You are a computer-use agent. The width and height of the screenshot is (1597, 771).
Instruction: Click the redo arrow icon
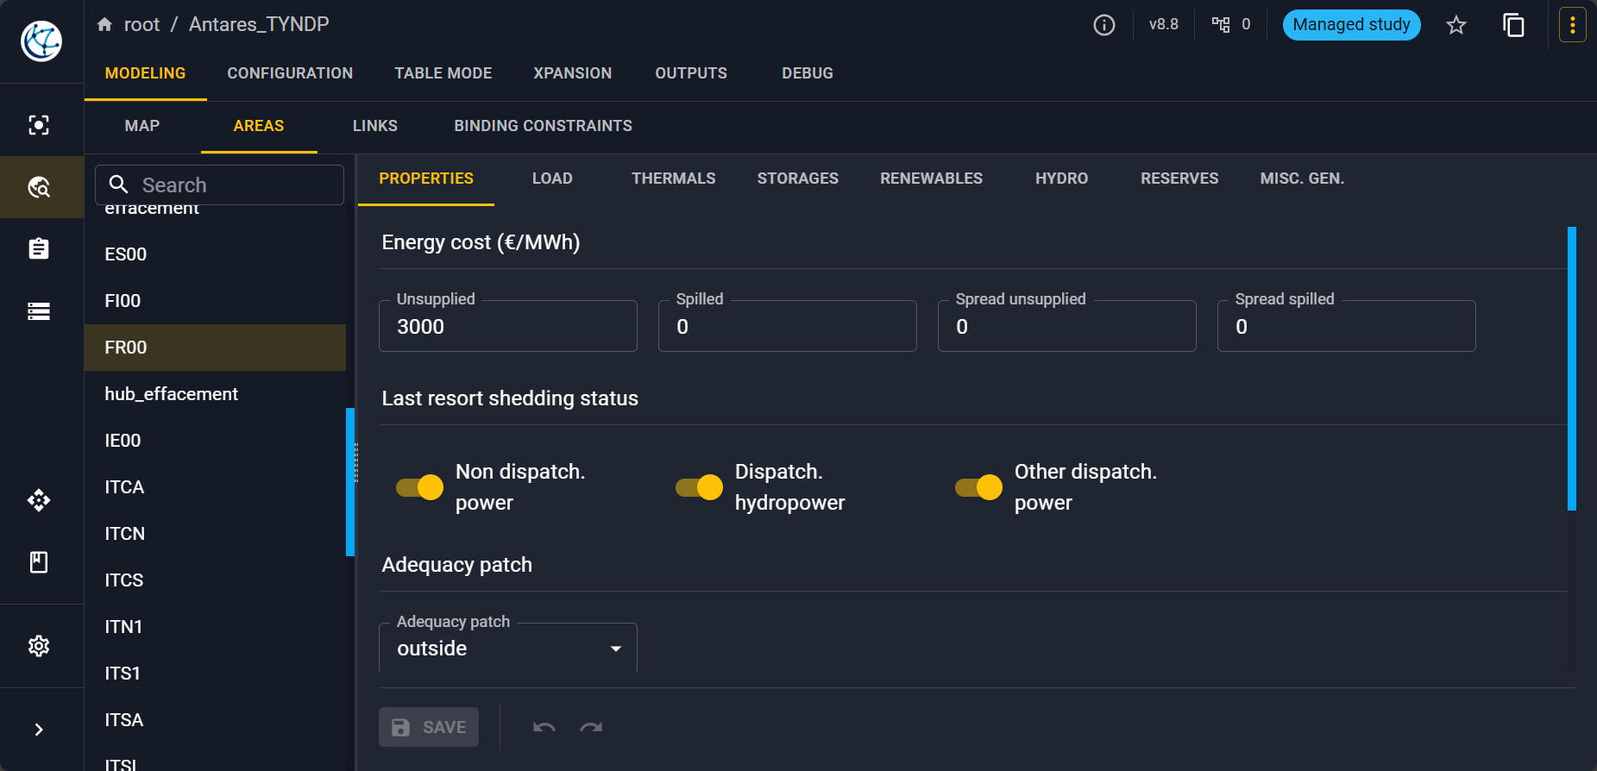point(591,727)
